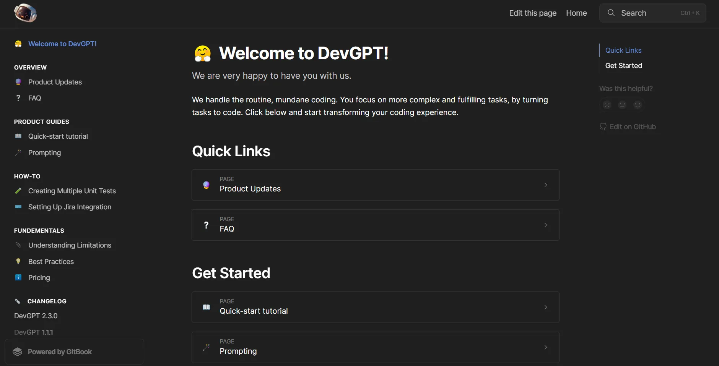Jump to Get Started in the page outline

click(623, 65)
